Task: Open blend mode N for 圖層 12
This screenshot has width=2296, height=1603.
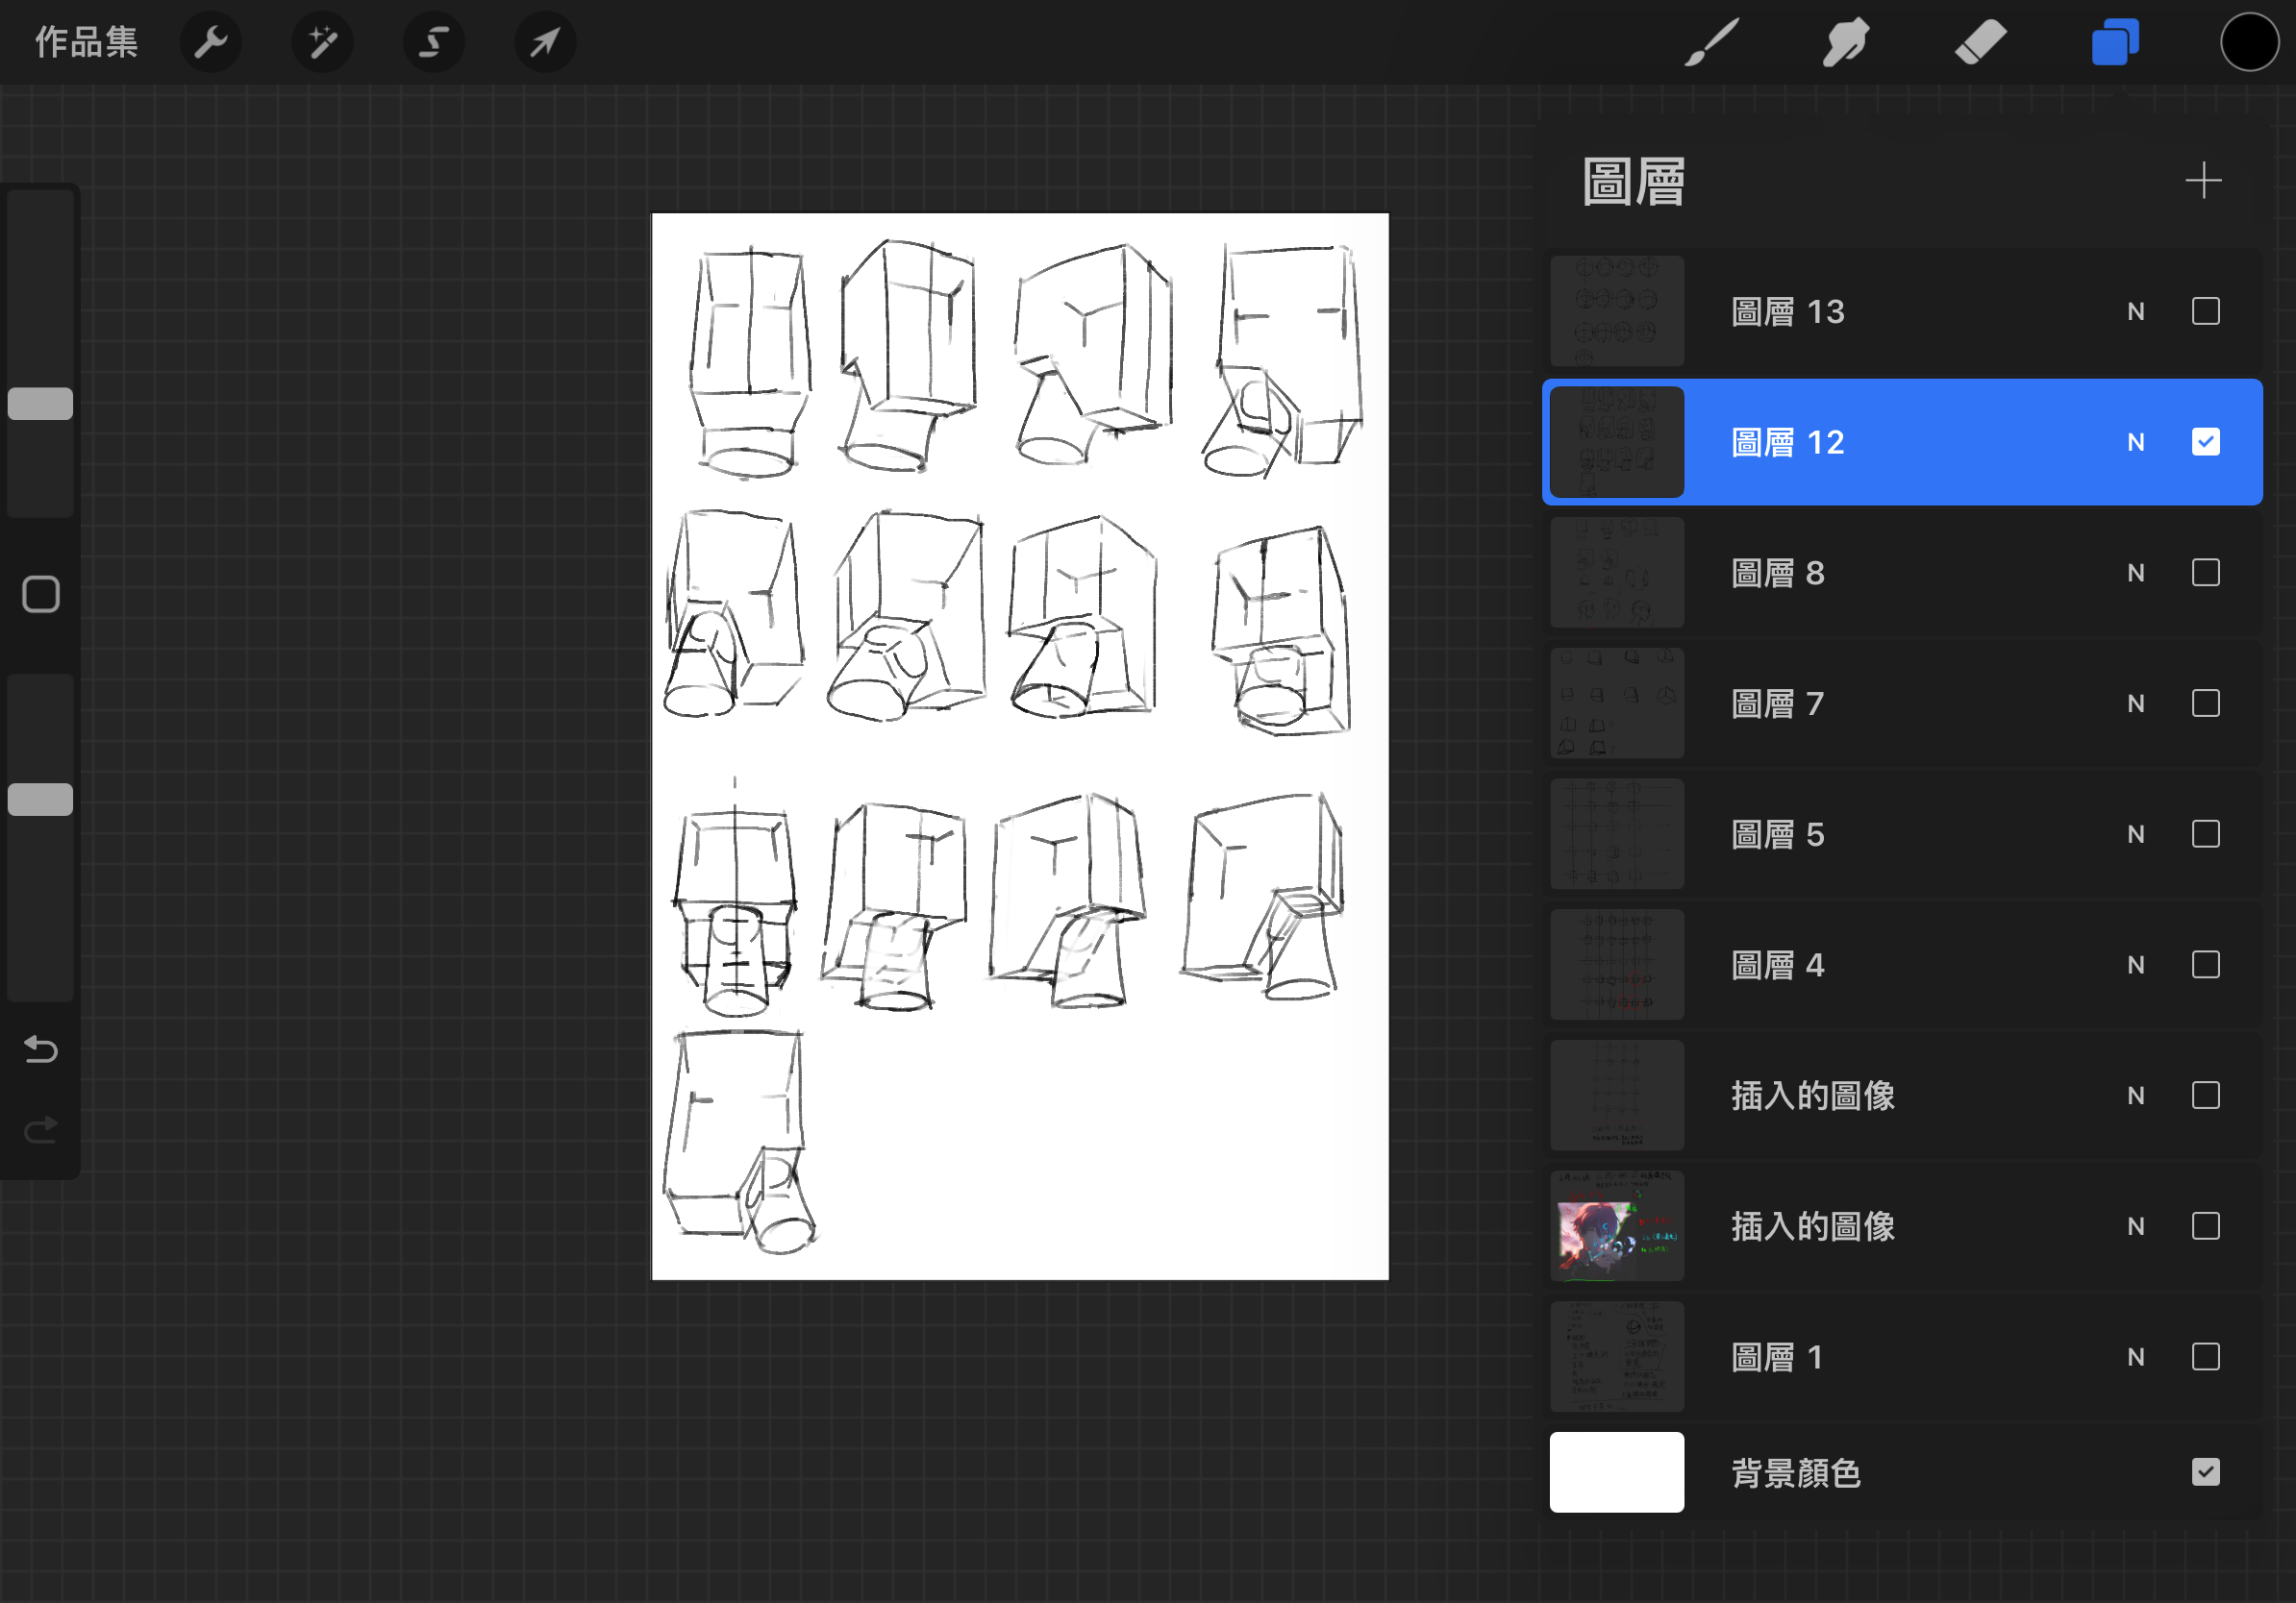Action: [x=2136, y=442]
